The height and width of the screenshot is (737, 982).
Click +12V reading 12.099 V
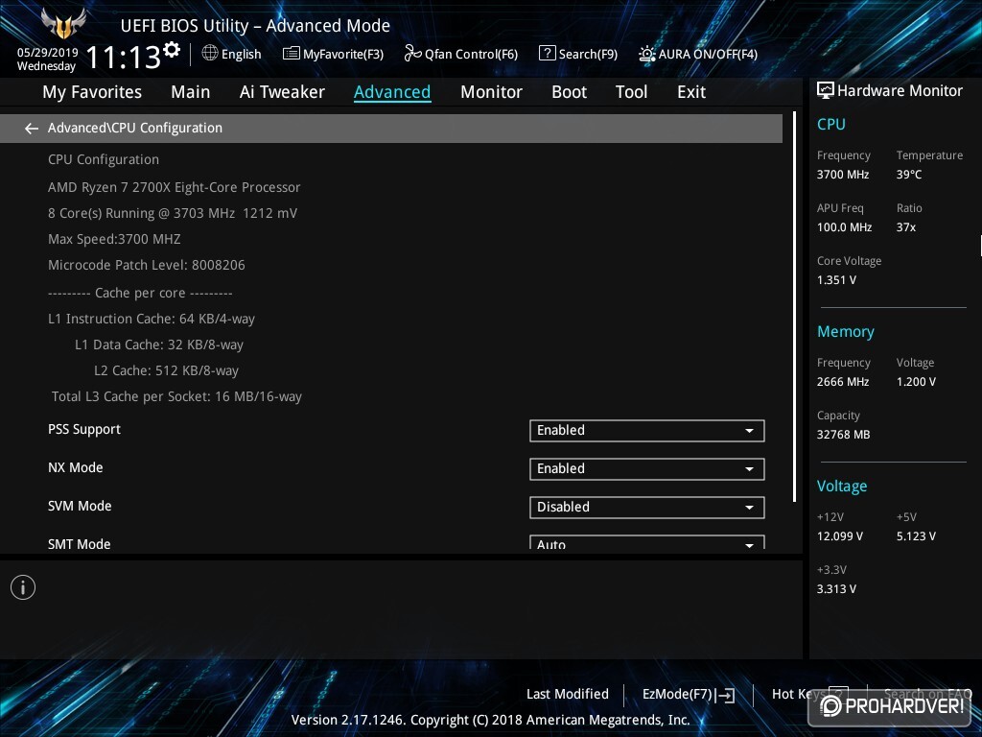(x=840, y=536)
